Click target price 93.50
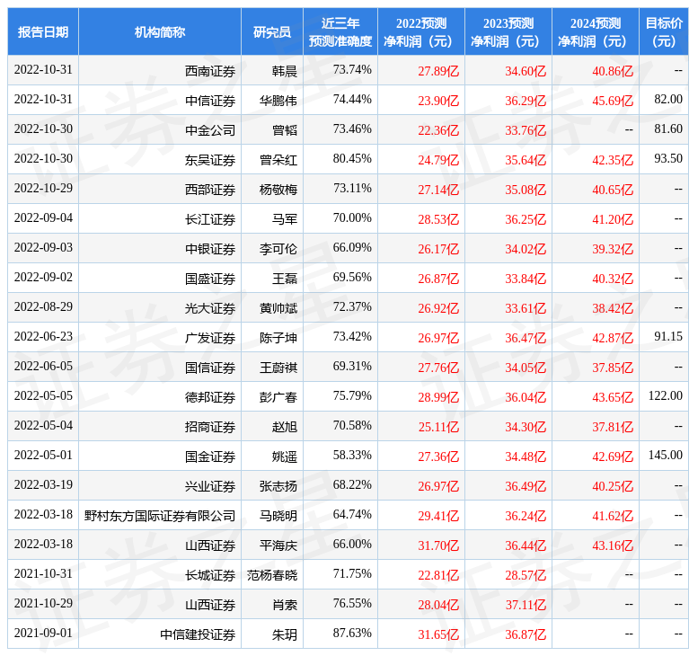The height and width of the screenshot is (656, 689). coord(668,158)
